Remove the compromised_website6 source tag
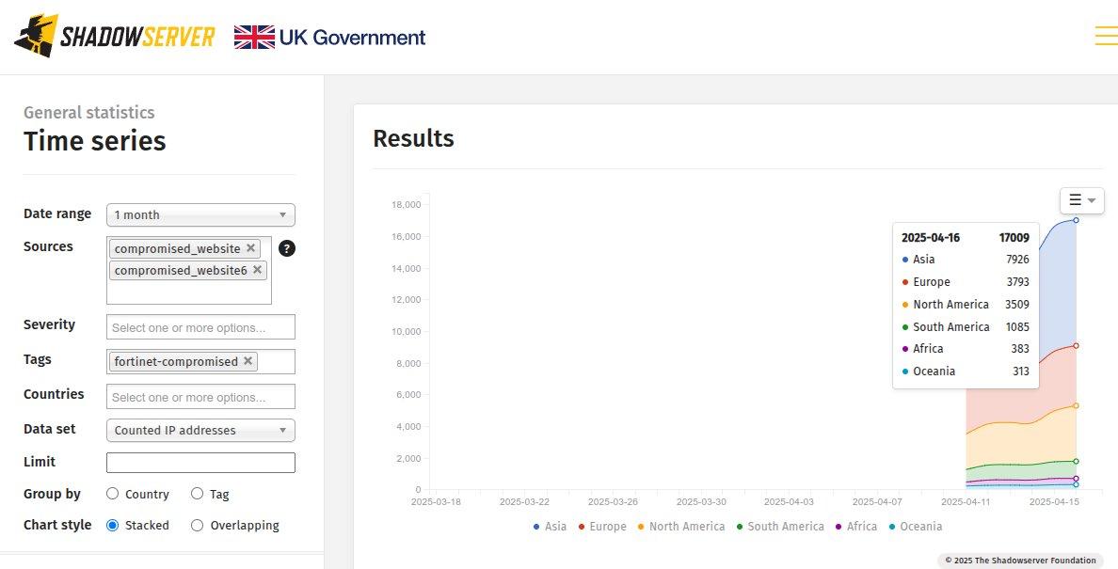The width and height of the screenshot is (1118, 569). point(258,270)
